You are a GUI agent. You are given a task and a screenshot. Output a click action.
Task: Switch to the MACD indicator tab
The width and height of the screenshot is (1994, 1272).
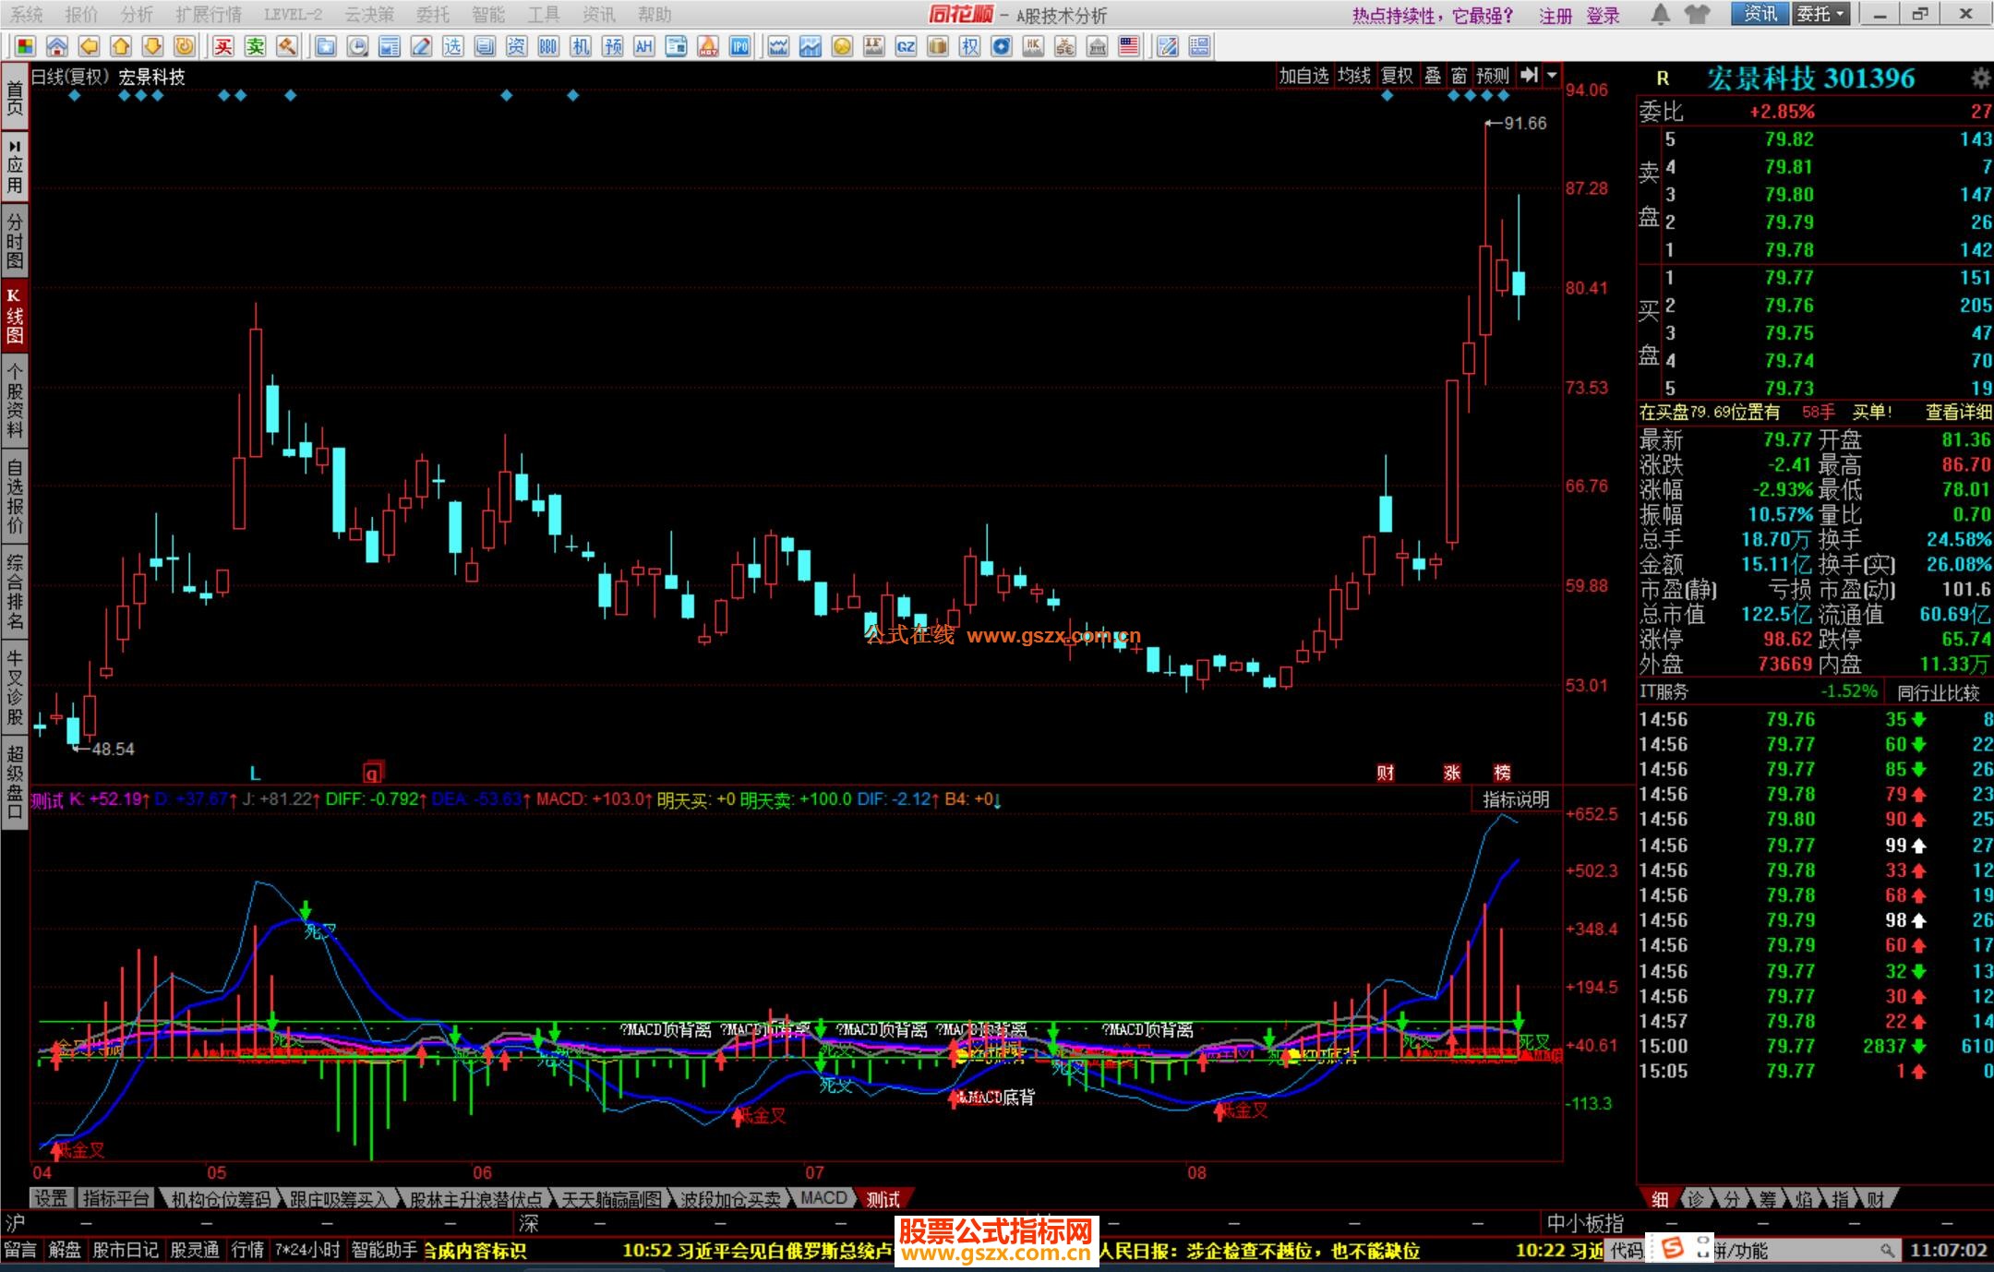click(823, 1198)
